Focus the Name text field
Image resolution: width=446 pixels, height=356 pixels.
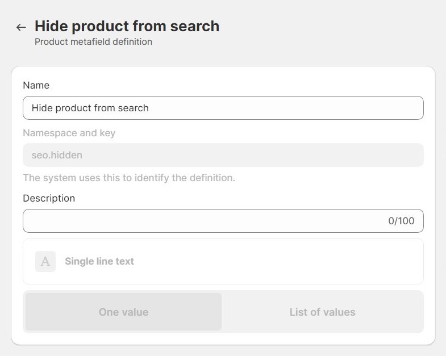pos(223,108)
